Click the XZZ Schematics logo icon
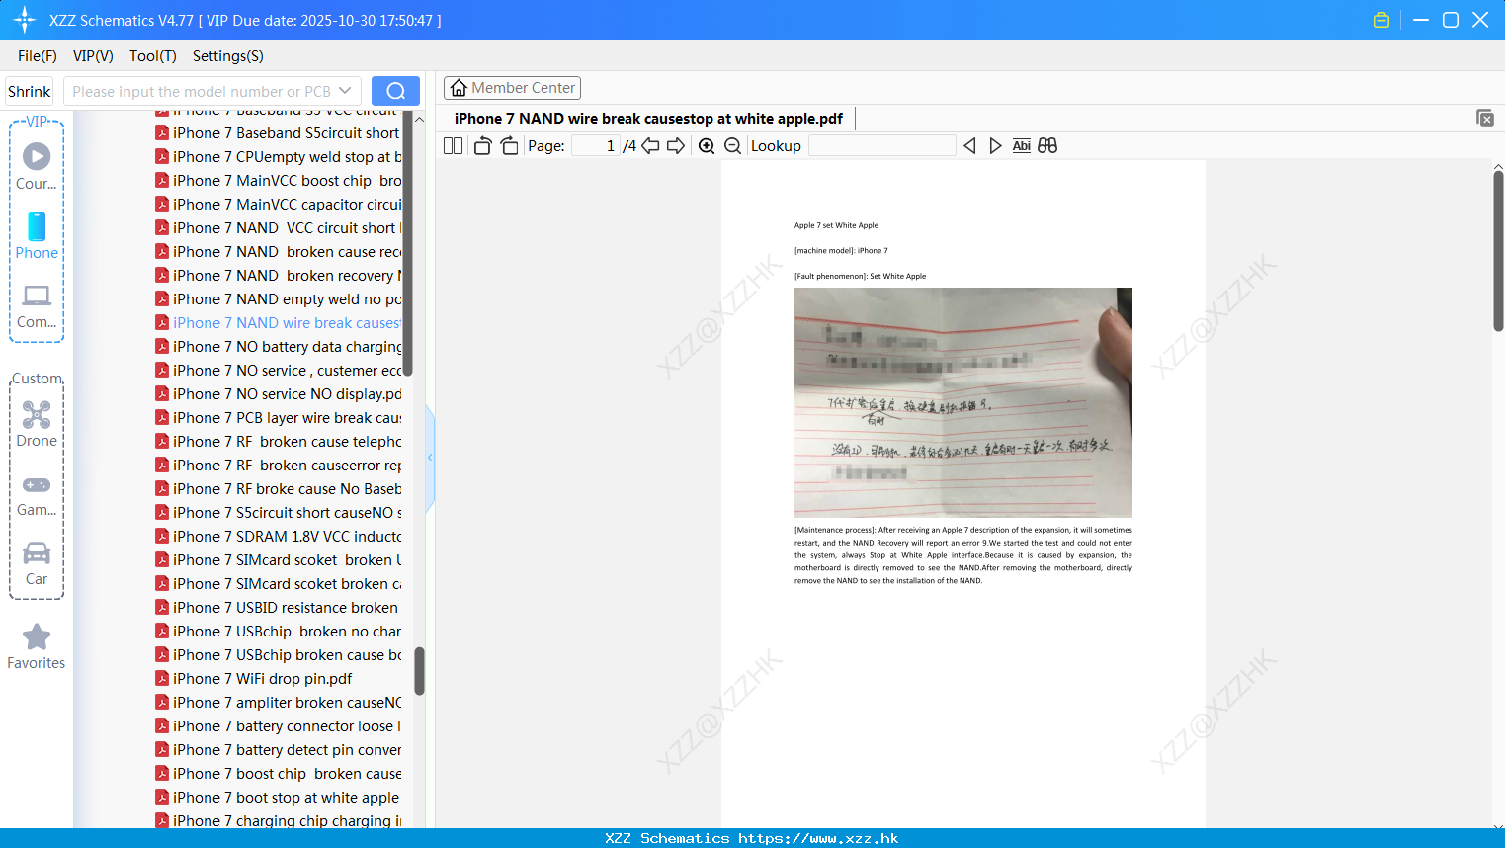The height and width of the screenshot is (848, 1505). [x=25, y=20]
